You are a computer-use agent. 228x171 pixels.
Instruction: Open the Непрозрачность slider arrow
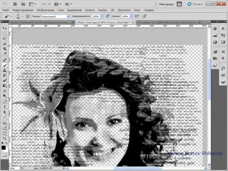click(x=102, y=16)
